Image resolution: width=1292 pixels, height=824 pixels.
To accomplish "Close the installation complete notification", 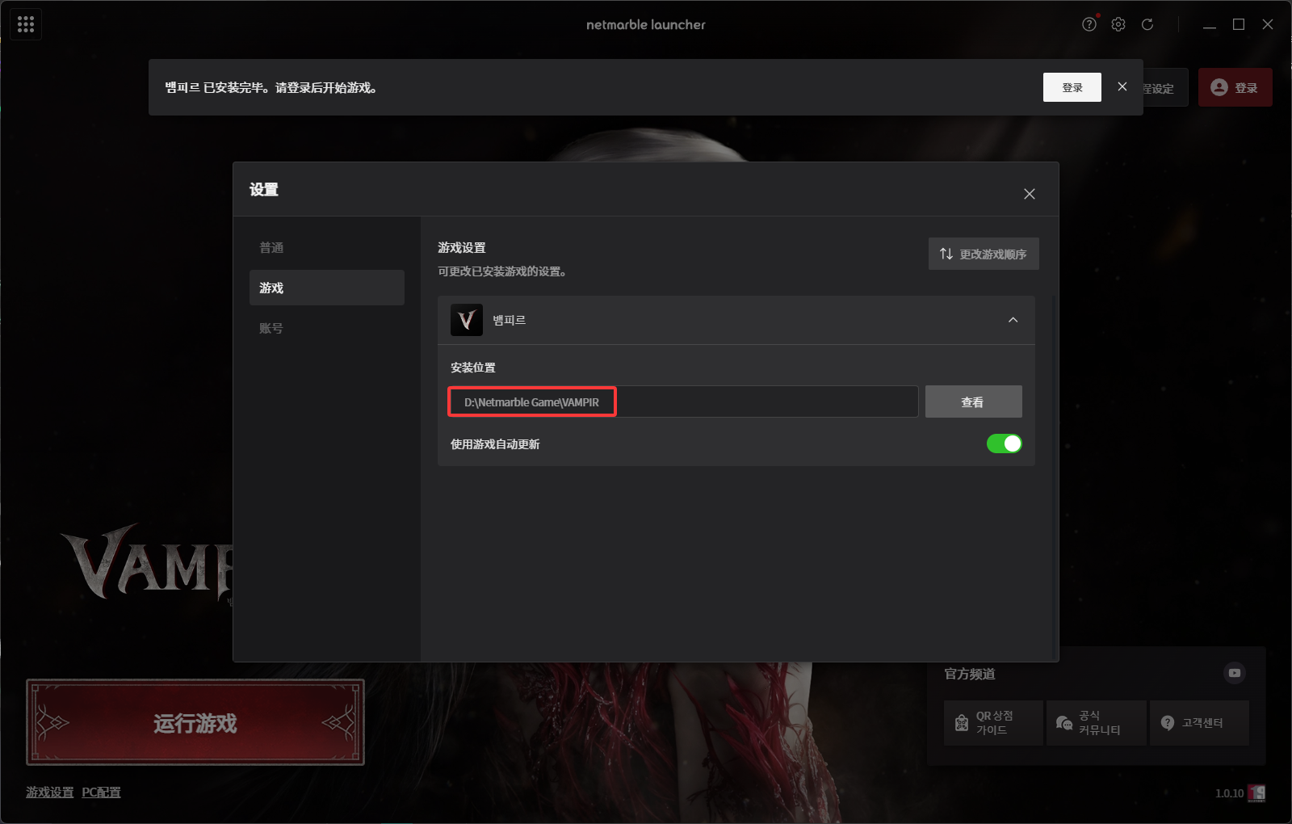I will pos(1122,86).
